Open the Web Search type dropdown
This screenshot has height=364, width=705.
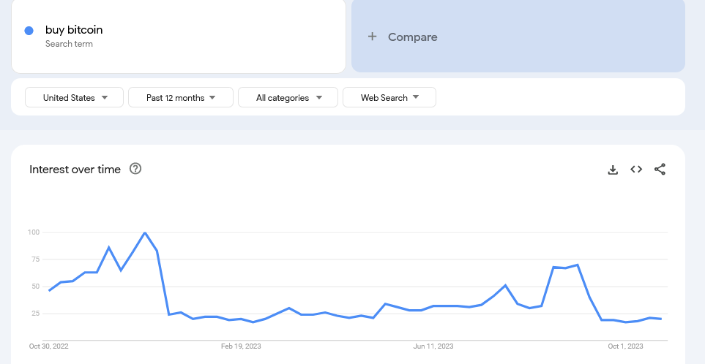(x=389, y=97)
